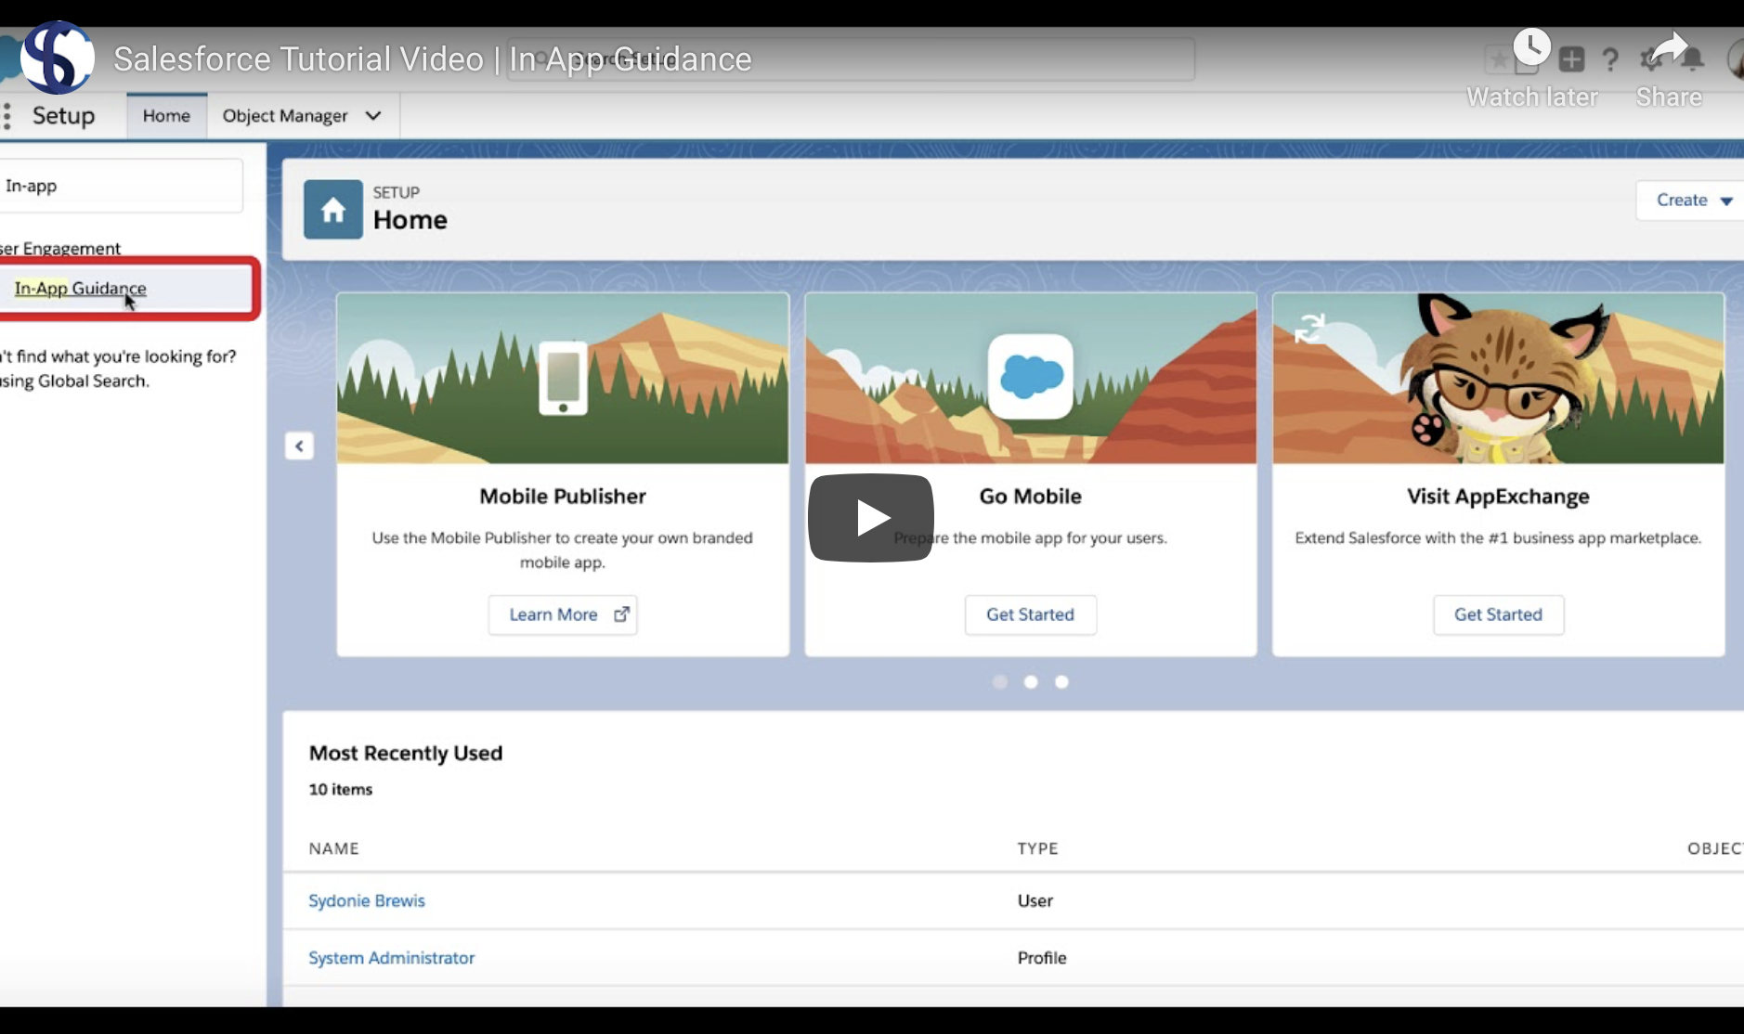Click the Most Recently Used heading
The image size is (1744, 1034).
coord(406,754)
